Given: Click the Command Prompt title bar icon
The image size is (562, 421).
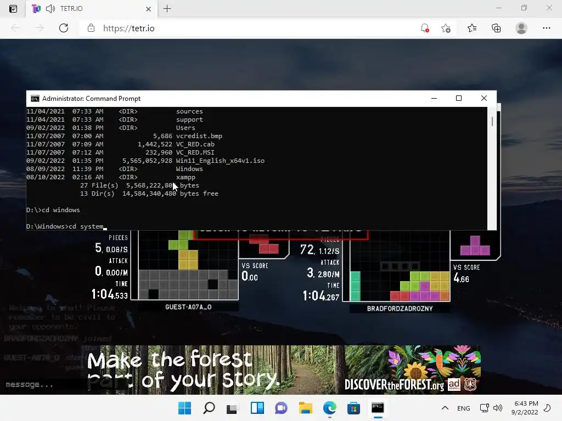Looking at the screenshot, I should (35, 99).
